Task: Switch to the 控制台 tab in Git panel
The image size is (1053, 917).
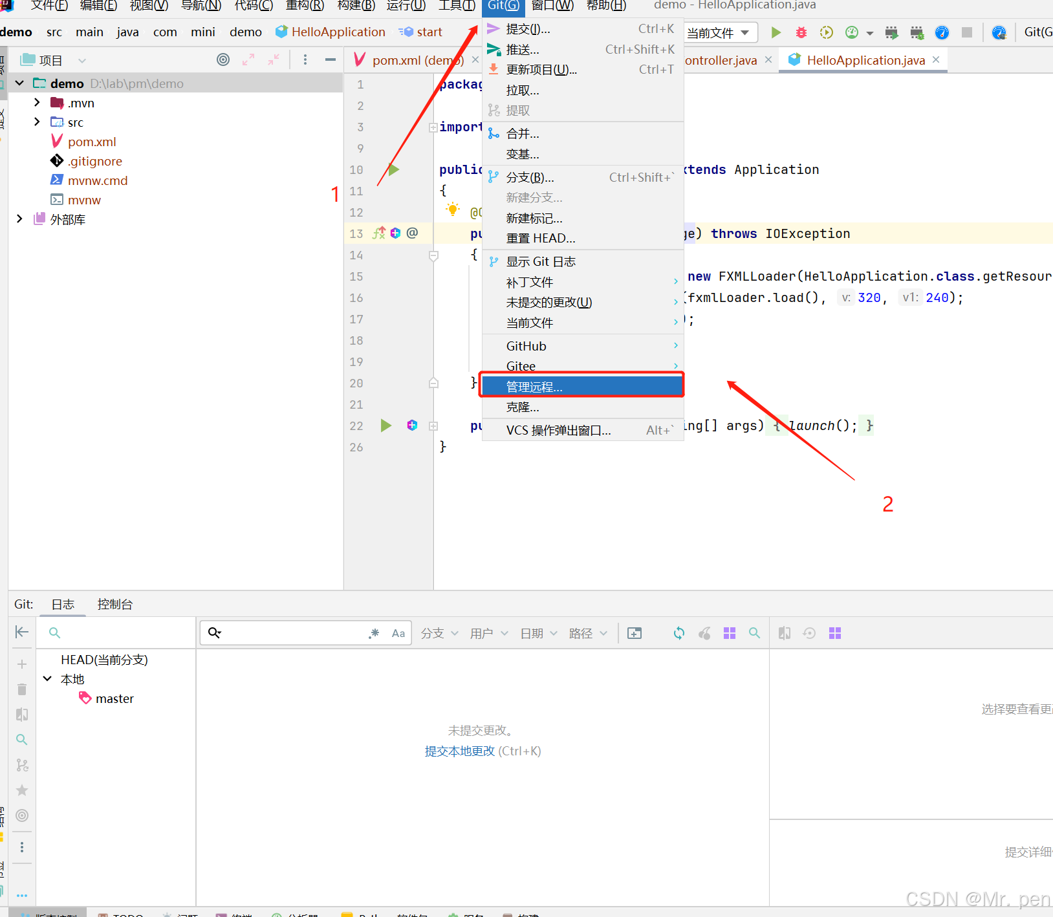Action: click(114, 604)
